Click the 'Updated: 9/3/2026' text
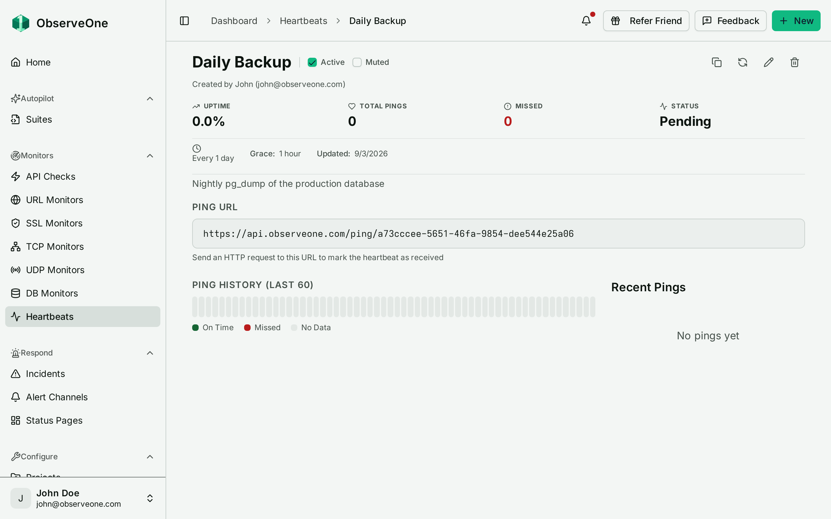831x519 pixels. click(x=352, y=154)
